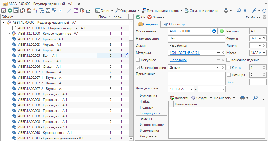Click the main toolbar printer icon
Viewport: 268px width, 141px height.
pyautogui.click(x=226, y=11)
